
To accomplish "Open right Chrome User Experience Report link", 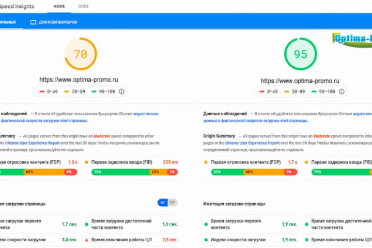I will click(252, 143).
